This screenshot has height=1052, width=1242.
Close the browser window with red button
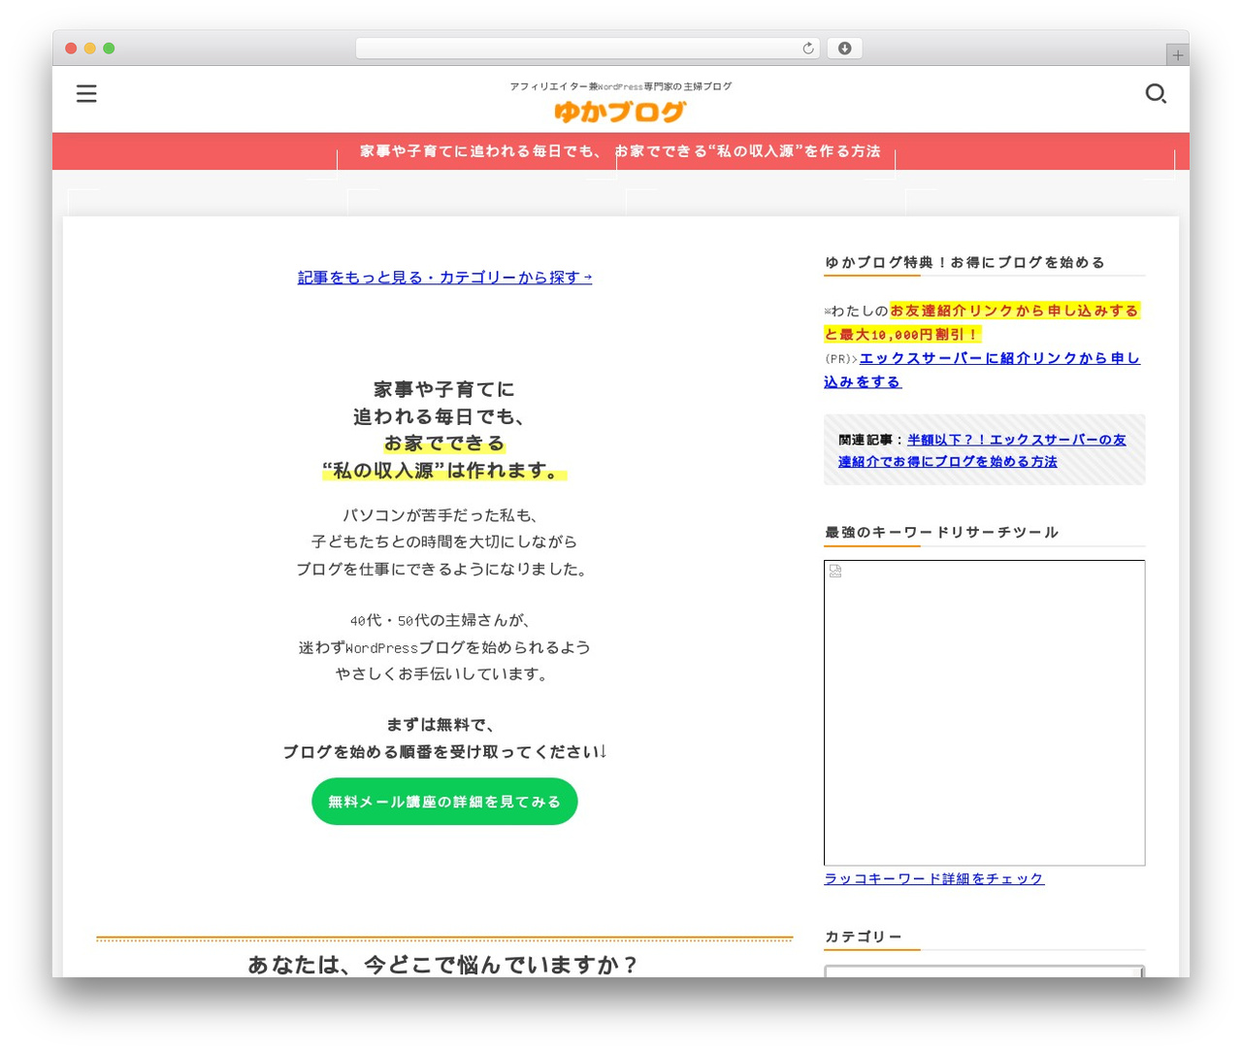pyautogui.click(x=71, y=49)
